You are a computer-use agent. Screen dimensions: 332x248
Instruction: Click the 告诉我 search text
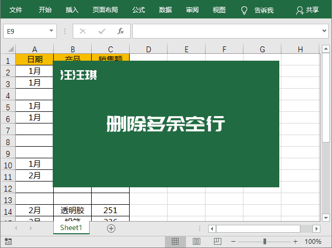click(x=264, y=10)
